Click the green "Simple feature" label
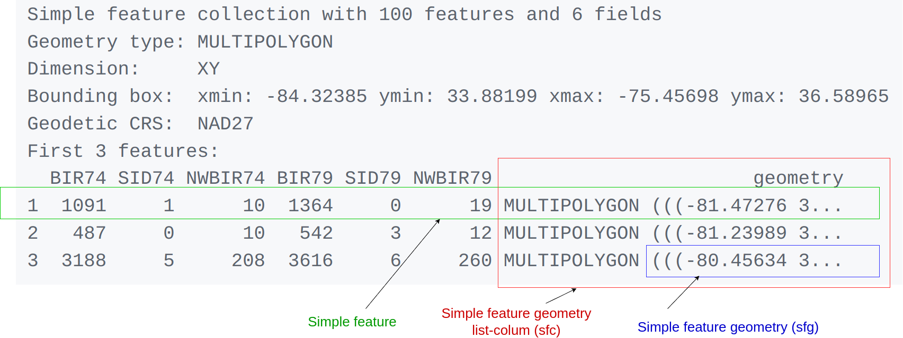The image size is (903, 338). (x=352, y=322)
